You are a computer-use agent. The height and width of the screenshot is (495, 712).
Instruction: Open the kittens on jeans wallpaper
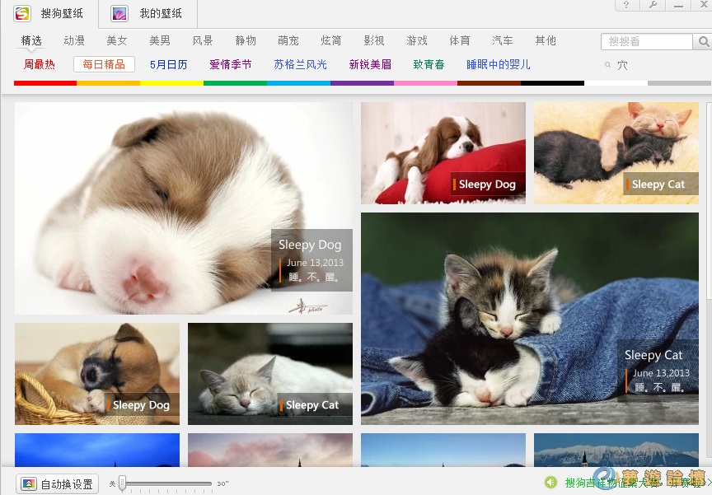pos(529,318)
